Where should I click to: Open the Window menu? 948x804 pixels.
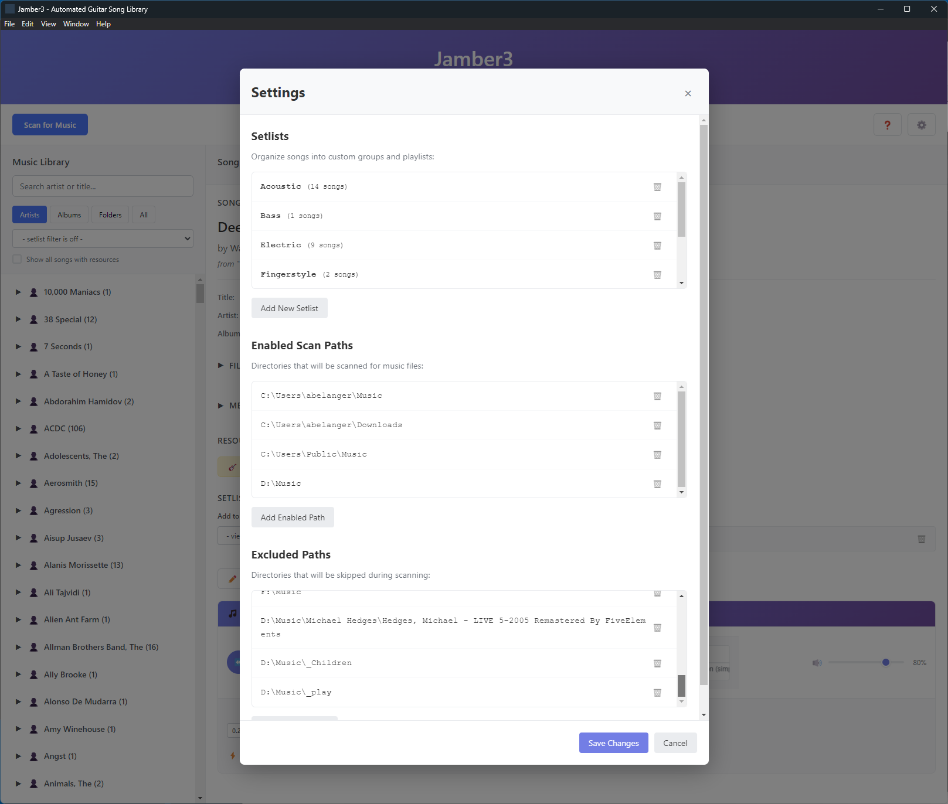point(76,24)
